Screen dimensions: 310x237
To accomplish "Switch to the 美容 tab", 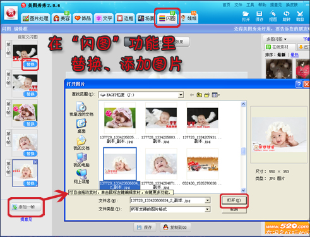I will [x=62, y=18].
